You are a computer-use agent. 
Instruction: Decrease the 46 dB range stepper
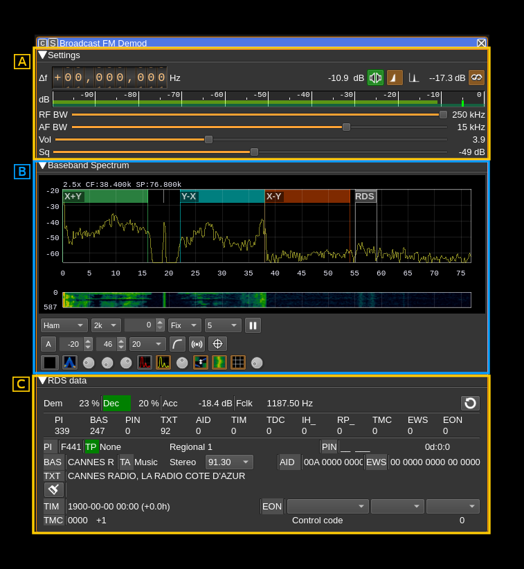[x=121, y=347]
